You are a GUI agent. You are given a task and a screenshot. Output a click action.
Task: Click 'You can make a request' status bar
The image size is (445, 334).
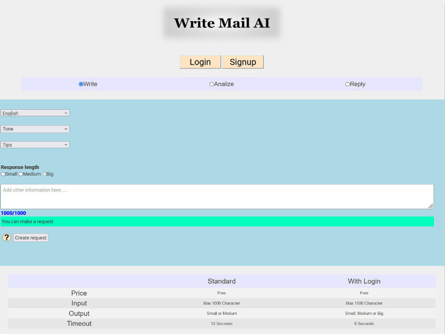click(217, 221)
